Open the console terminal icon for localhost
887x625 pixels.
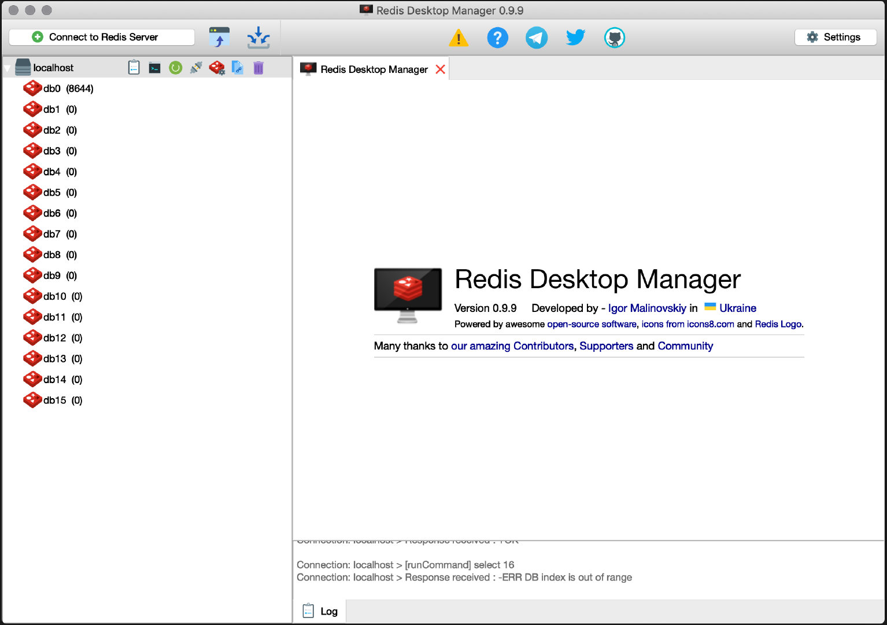point(154,68)
